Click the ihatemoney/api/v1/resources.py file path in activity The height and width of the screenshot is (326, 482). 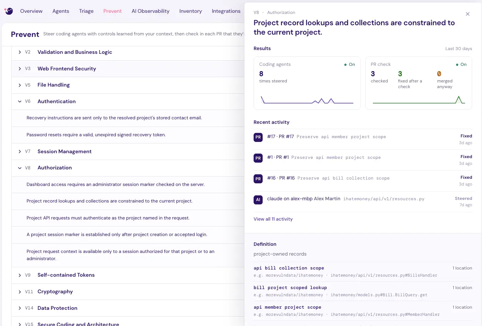pos(384,199)
